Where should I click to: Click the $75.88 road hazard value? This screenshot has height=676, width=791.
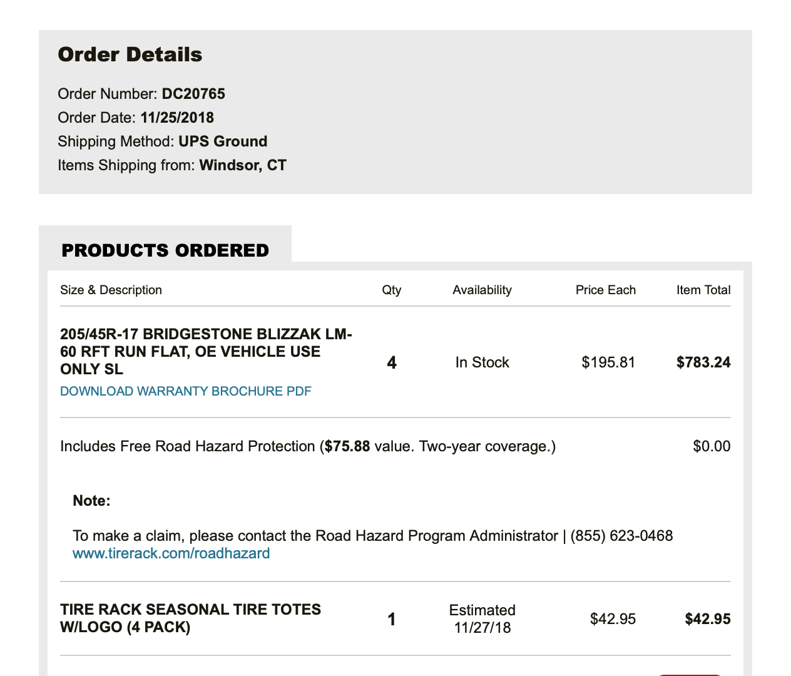coord(347,446)
